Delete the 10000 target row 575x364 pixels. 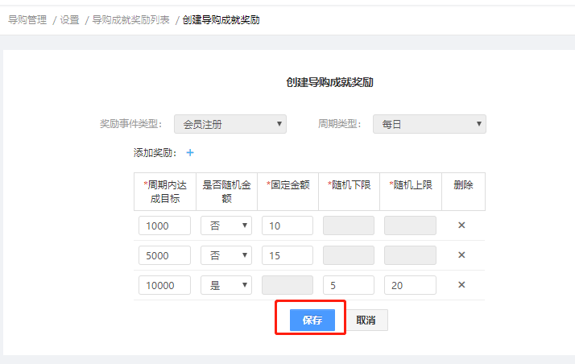tap(461, 284)
